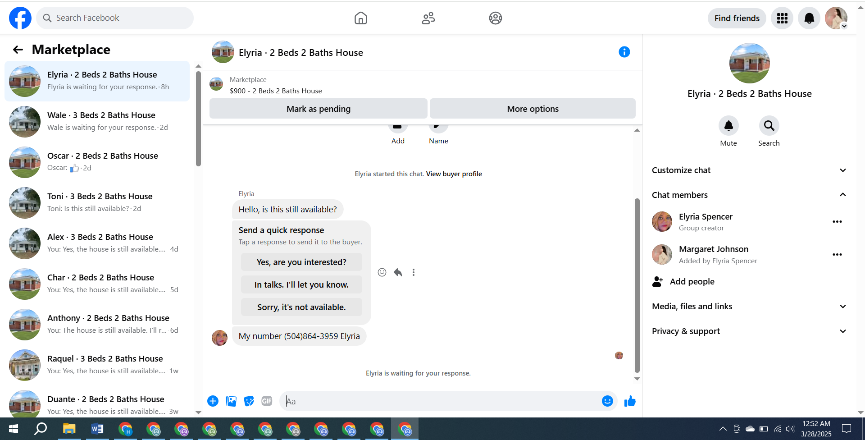Open Wale 3 Beds 2 Baths House chat

pyautogui.click(x=97, y=122)
